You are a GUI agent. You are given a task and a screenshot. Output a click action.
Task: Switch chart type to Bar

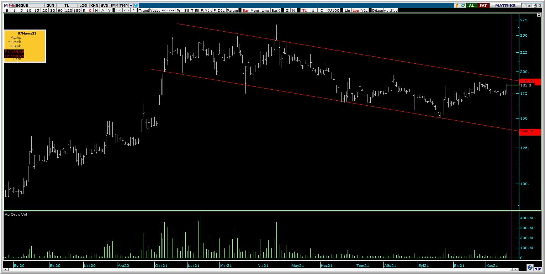click(245, 11)
